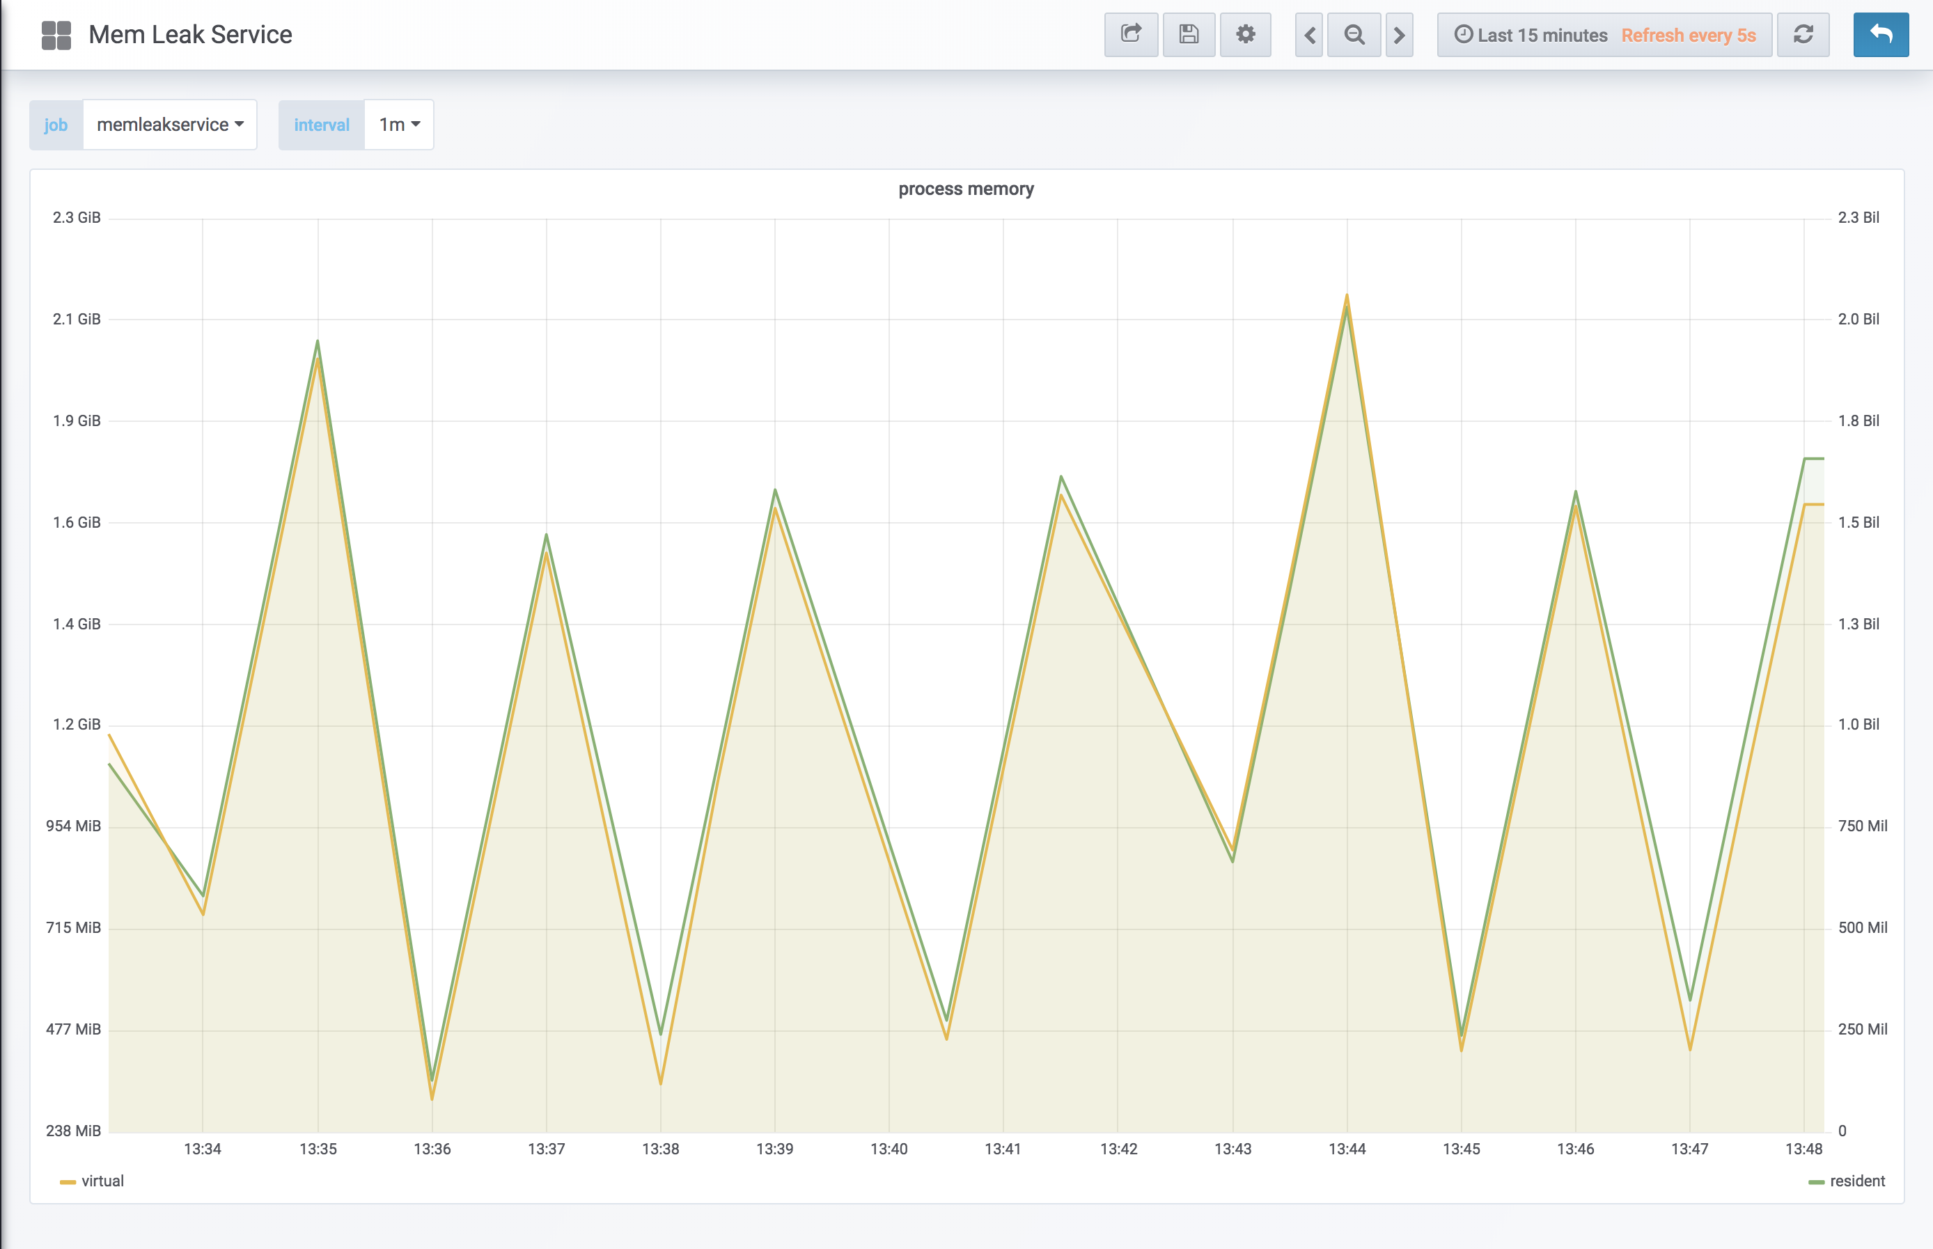Click the Grafana dashboards grid icon
Viewport: 1933px width, 1249px height.
tap(56, 35)
